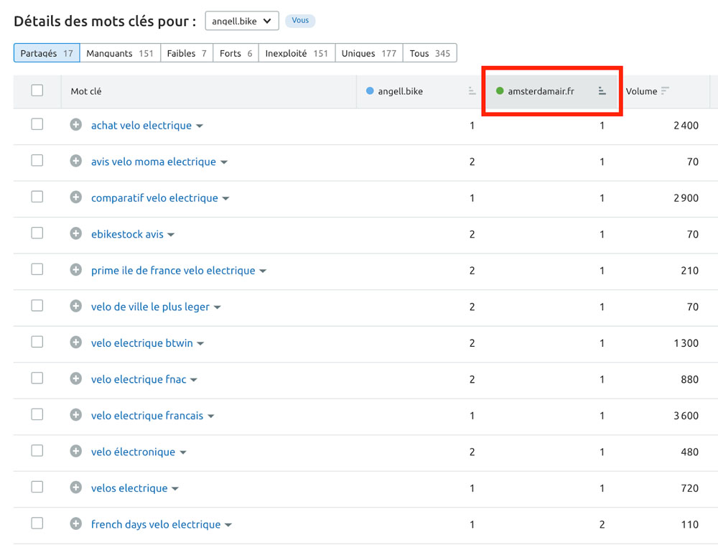
Task: Expand dropdown arrow after velo électronique
Action: tap(182, 452)
